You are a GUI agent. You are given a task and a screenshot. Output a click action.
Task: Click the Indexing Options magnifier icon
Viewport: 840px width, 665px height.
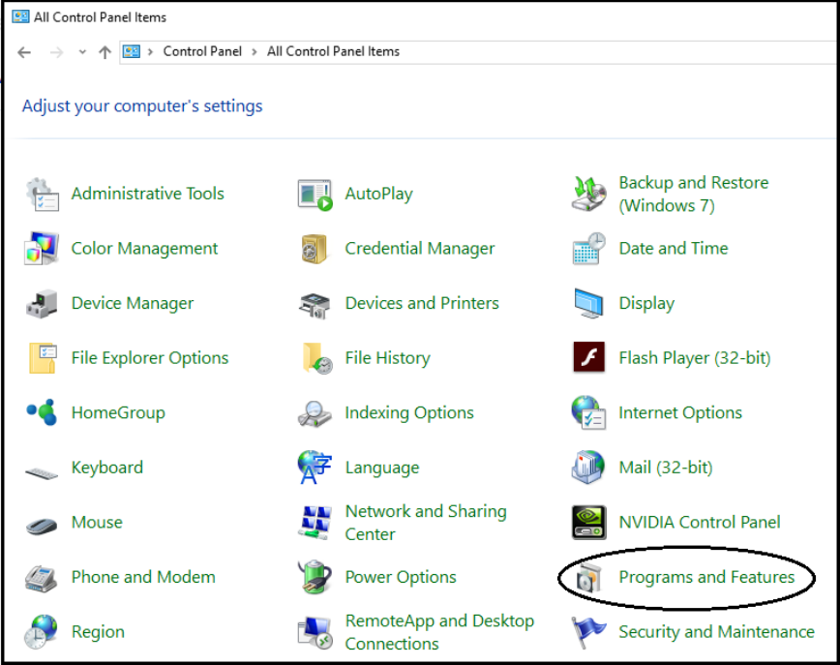[315, 413]
